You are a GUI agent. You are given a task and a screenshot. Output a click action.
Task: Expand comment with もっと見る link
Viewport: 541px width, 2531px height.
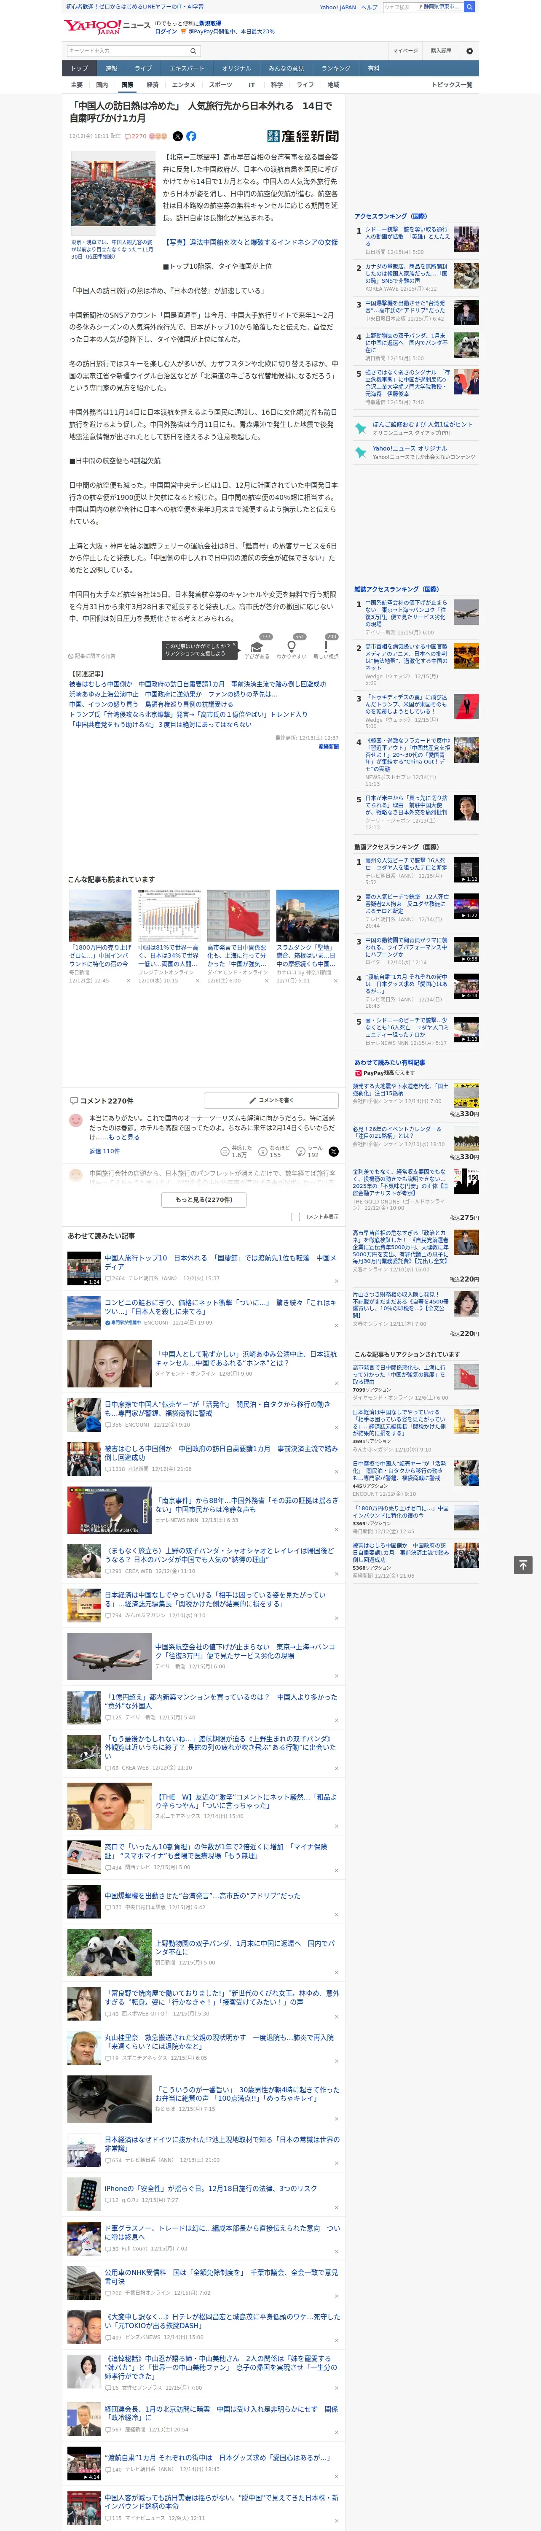pos(124,1137)
